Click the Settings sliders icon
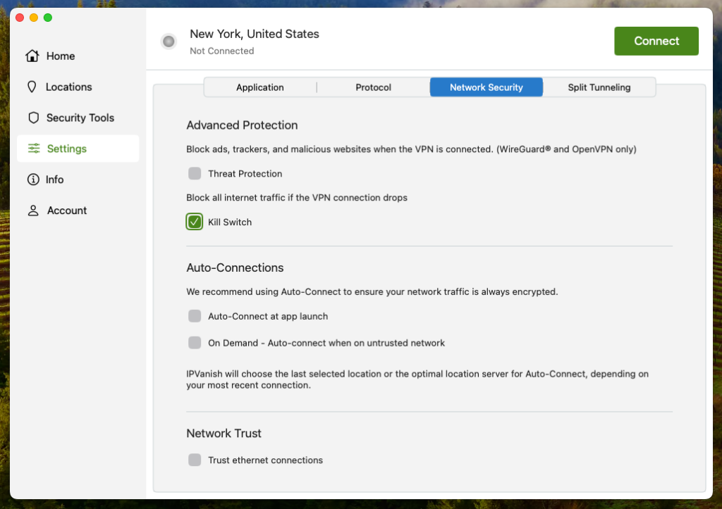Viewport: 722px width, 509px height. pyautogui.click(x=34, y=148)
